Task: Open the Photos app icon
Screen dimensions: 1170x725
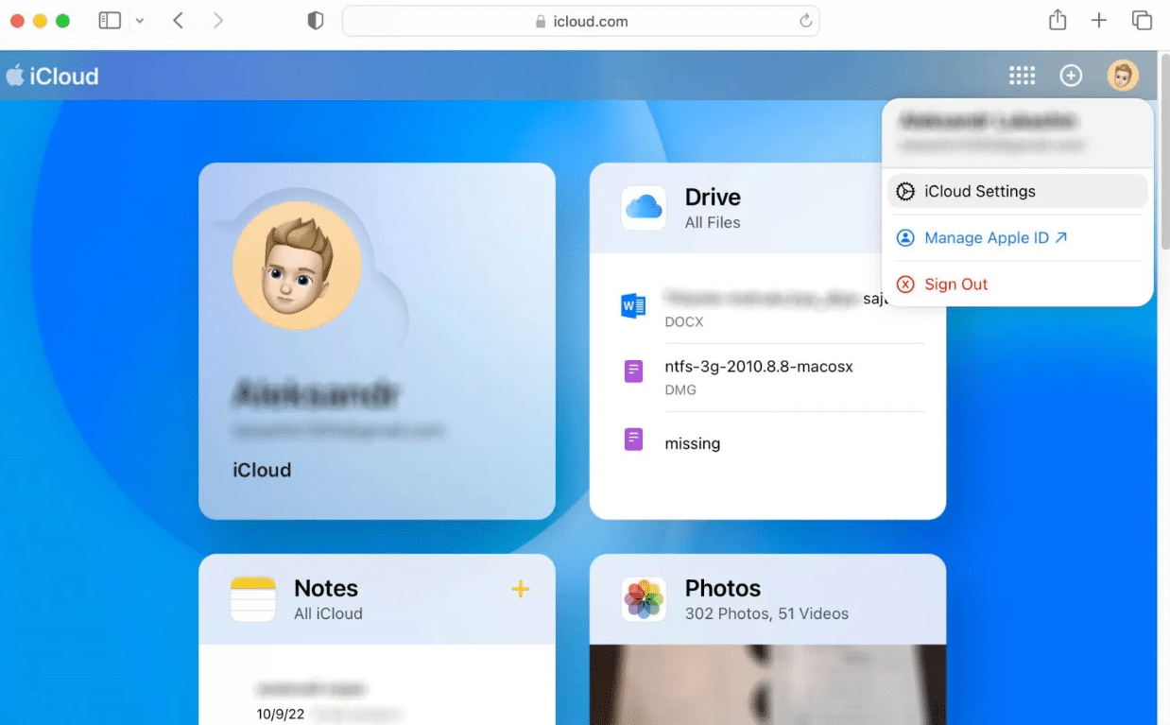Action: [644, 599]
